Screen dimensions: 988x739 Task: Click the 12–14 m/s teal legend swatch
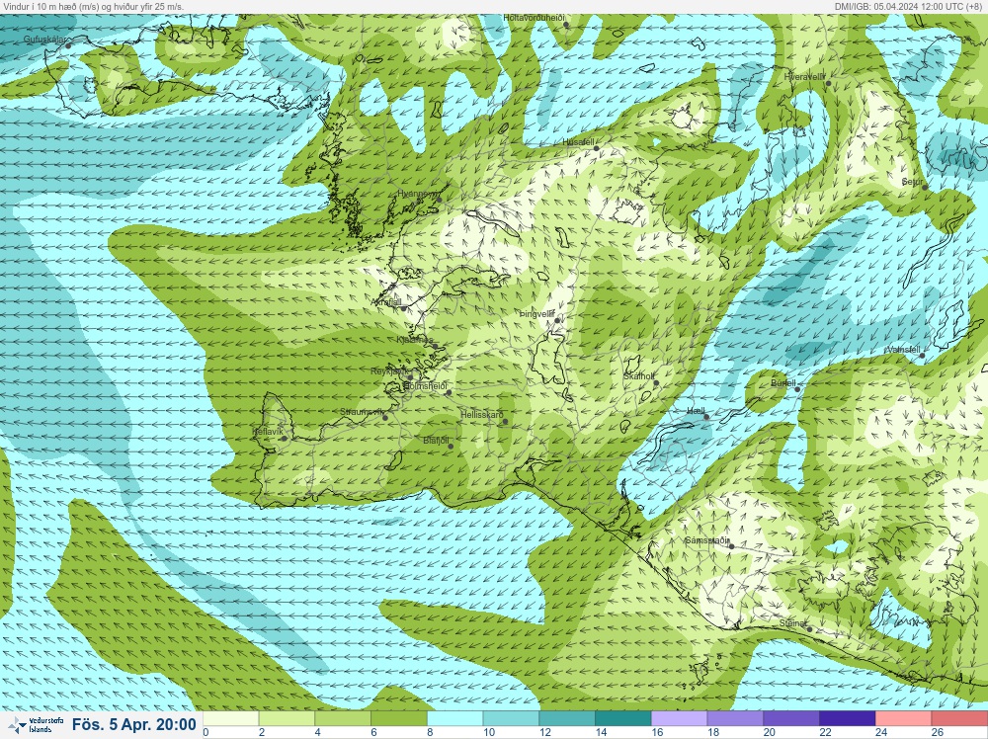coord(567,718)
